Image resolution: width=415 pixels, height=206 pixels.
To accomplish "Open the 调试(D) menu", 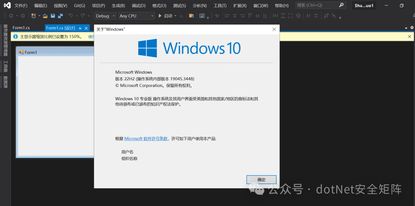I will 138,5.
